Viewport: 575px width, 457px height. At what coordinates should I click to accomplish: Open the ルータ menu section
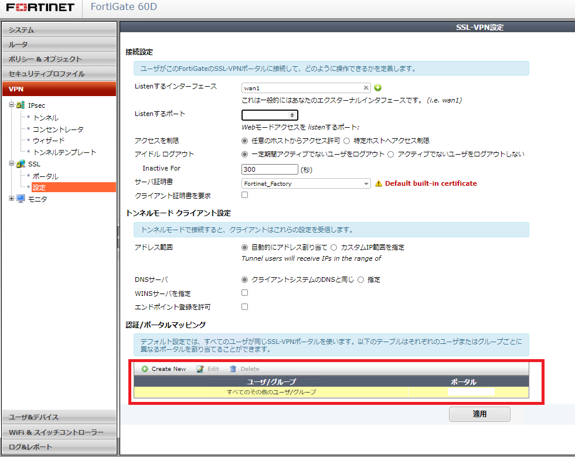click(59, 45)
